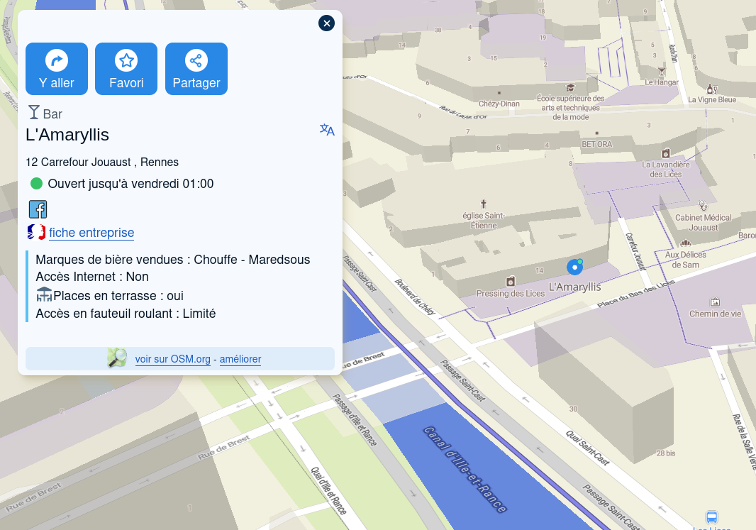Screen dimensions: 756x530
Task: Select the Pressing des Lices map icon
Action: coord(510,282)
